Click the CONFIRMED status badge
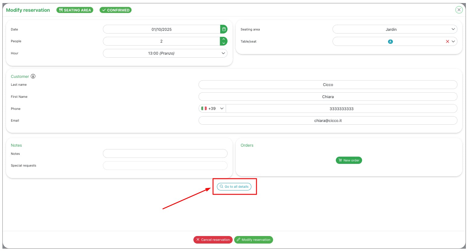This screenshot has width=468, height=252. (x=116, y=10)
